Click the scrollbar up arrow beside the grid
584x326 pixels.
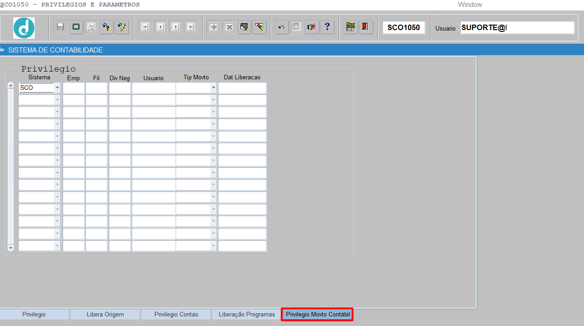point(11,86)
